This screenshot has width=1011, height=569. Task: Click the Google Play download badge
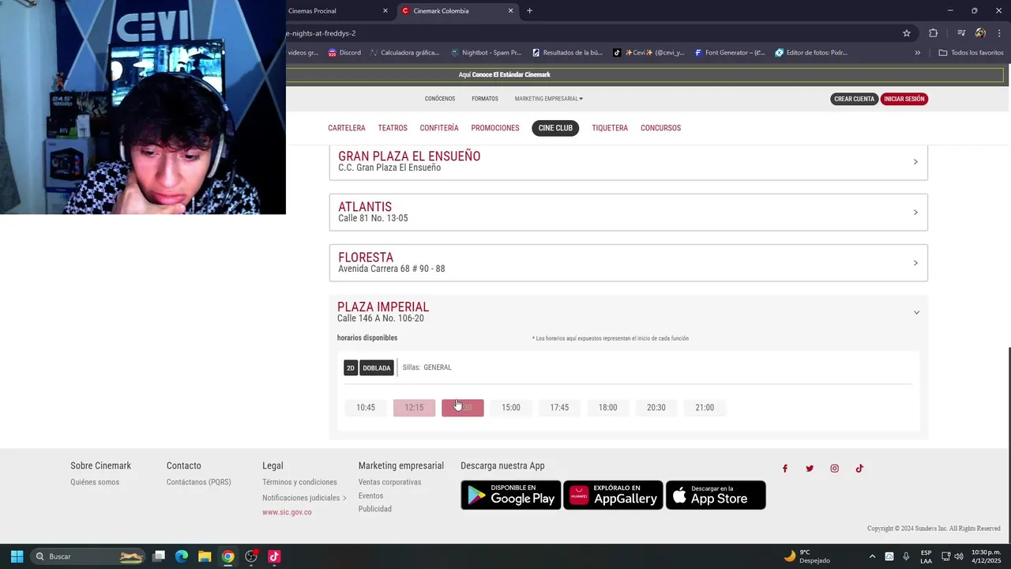coord(511,495)
